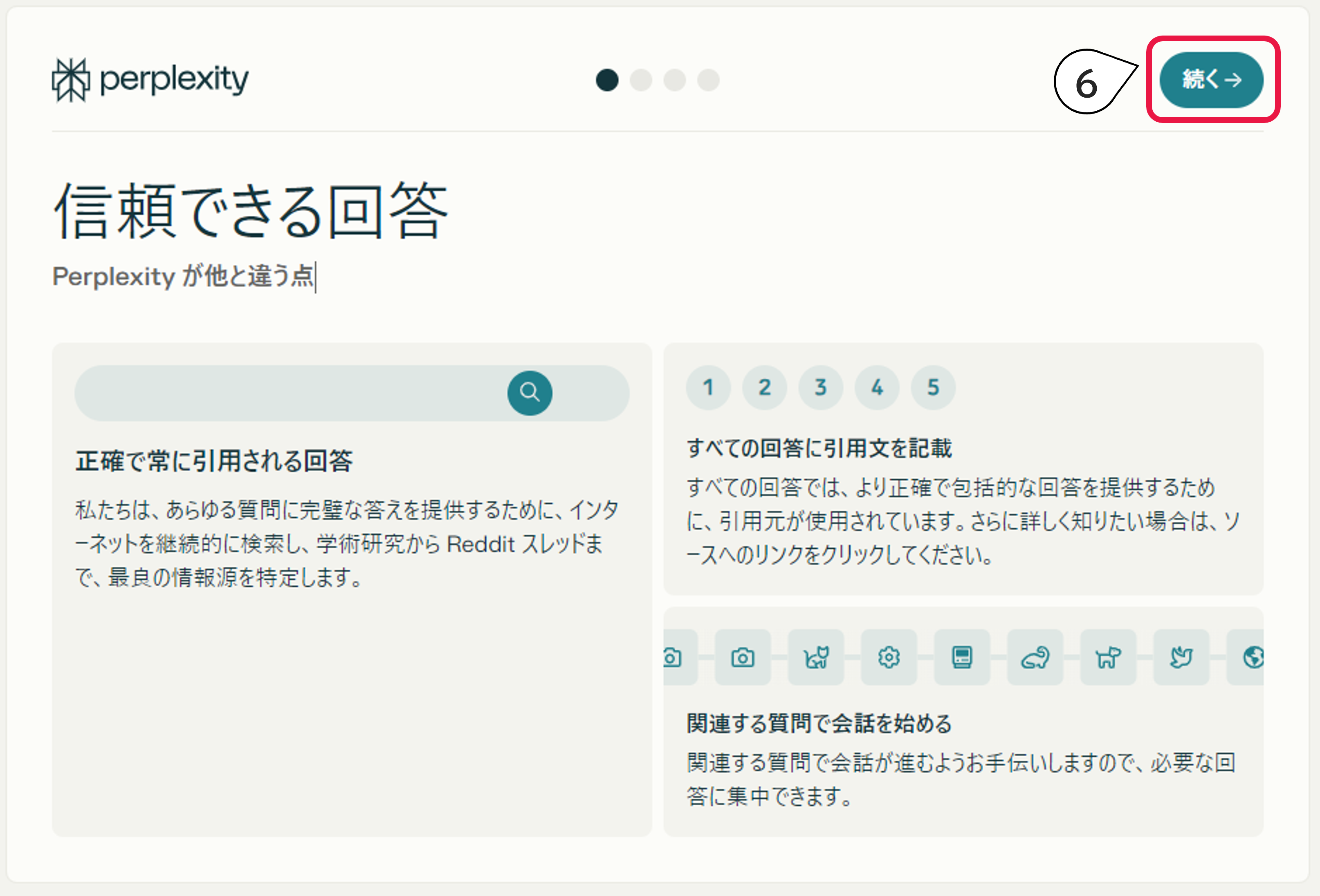Click the 続く continue button
Image resolution: width=1320 pixels, height=896 pixels.
[1211, 79]
